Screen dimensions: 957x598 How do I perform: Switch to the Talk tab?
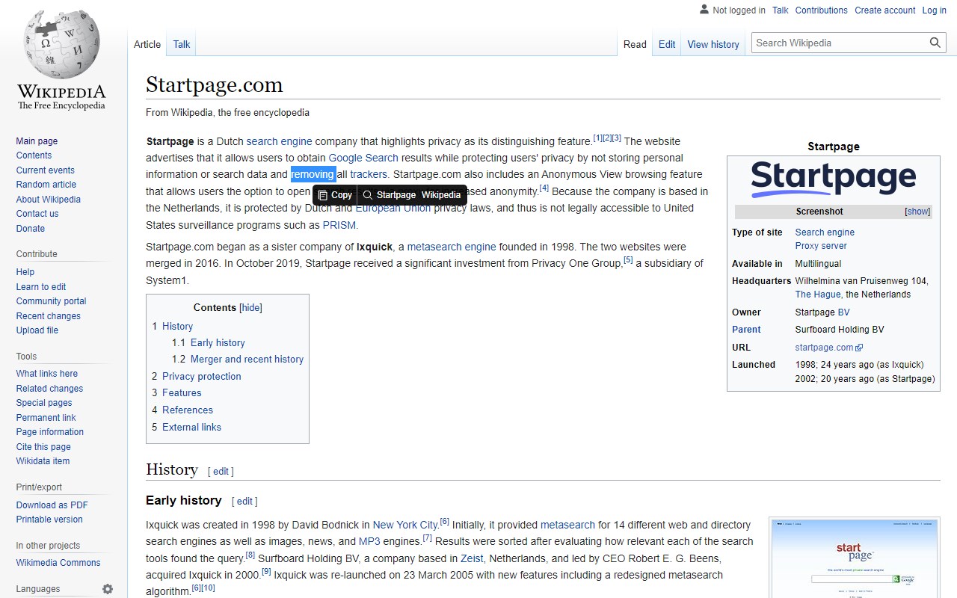pos(182,44)
